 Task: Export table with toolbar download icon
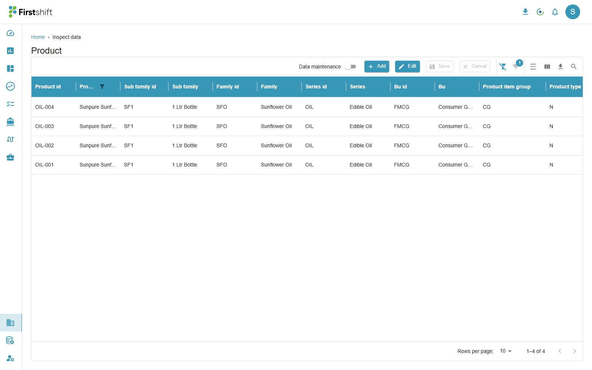click(561, 67)
